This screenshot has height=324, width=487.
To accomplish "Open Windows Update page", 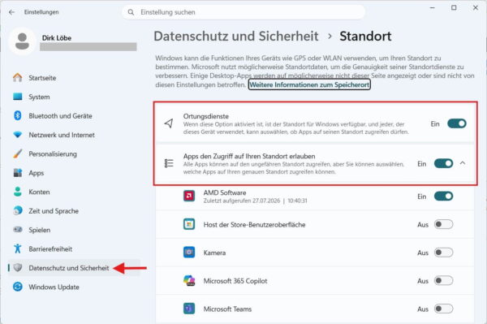I will point(74,287).
